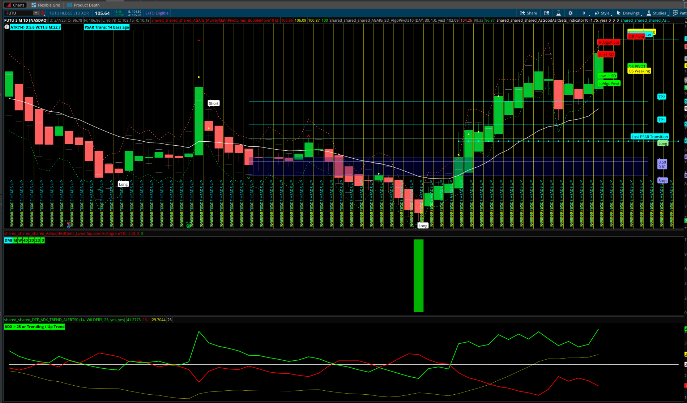Open the Flexible Grid tab
The height and width of the screenshot is (403, 687).
tap(46, 5)
